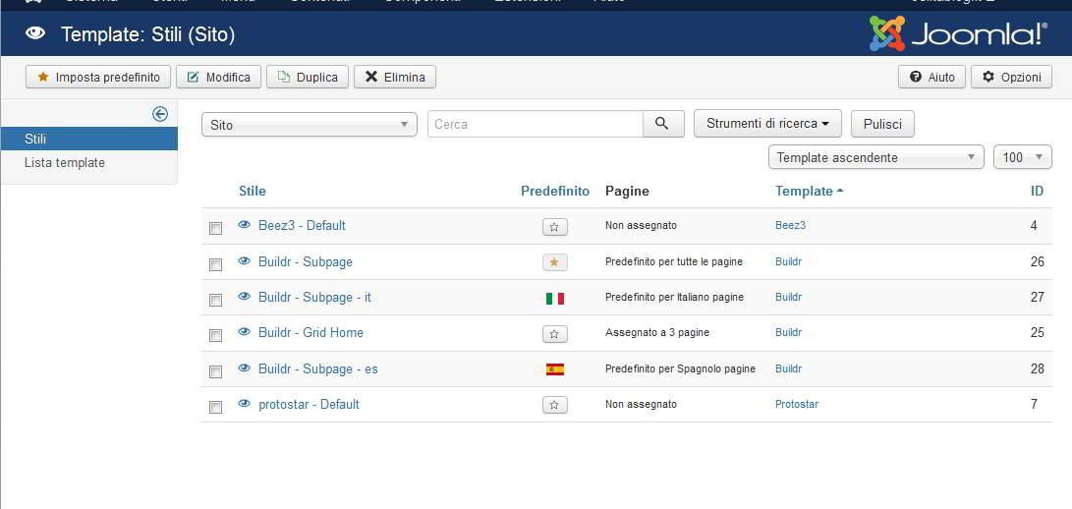The image size is (1072, 509).
Task: Click the Spanish flag icon
Action: pos(555,369)
